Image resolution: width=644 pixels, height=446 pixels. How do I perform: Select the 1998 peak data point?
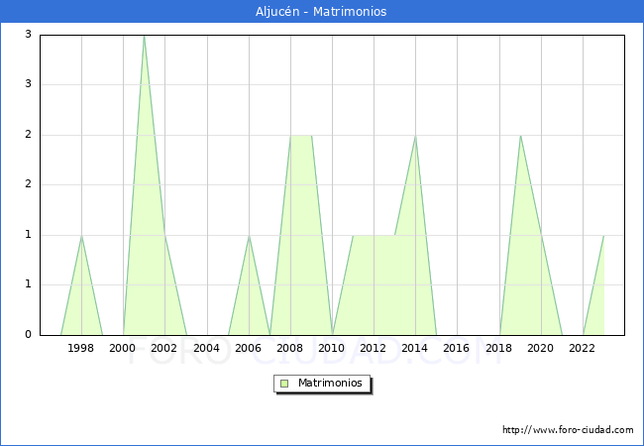[x=81, y=236]
